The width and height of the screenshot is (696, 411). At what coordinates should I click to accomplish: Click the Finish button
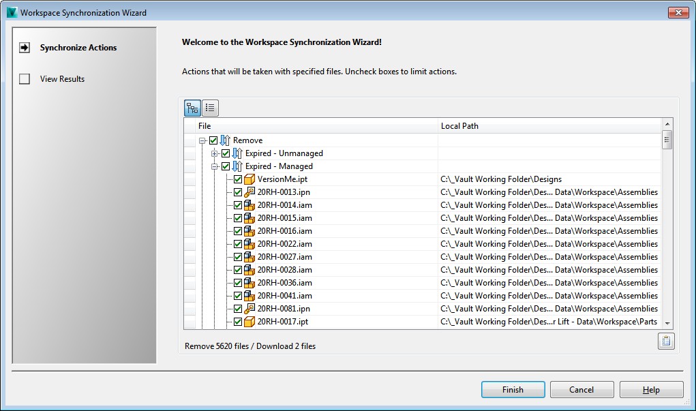(513, 389)
